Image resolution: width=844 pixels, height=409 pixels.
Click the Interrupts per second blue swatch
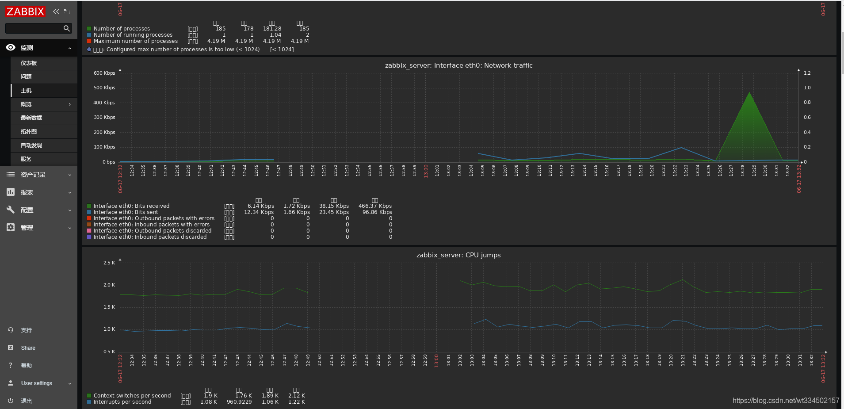click(89, 402)
